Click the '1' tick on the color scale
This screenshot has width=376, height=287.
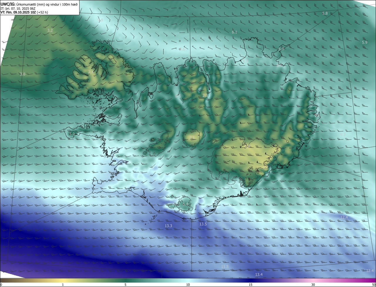[x=63, y=285]
